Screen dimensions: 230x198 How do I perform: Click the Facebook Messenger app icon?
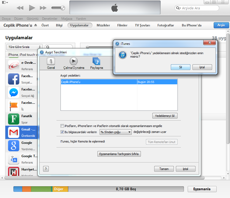[x=14, y=92]
